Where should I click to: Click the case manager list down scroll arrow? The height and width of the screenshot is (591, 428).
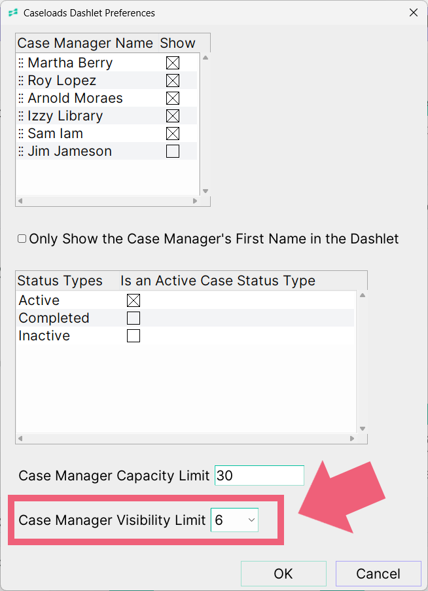[205, 191]
